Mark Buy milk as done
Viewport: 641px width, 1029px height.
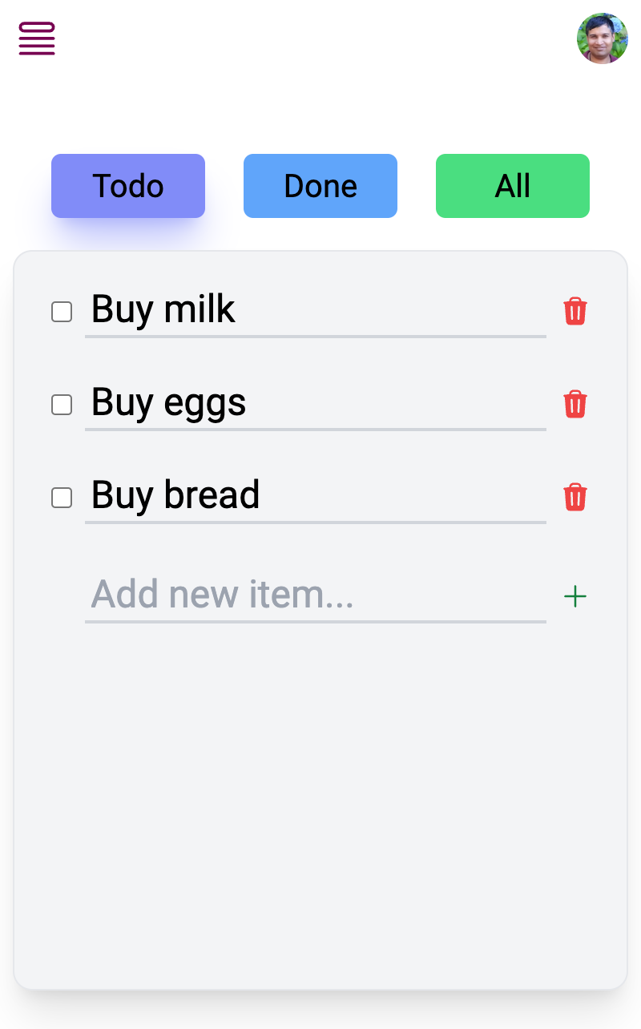point(62,312)
